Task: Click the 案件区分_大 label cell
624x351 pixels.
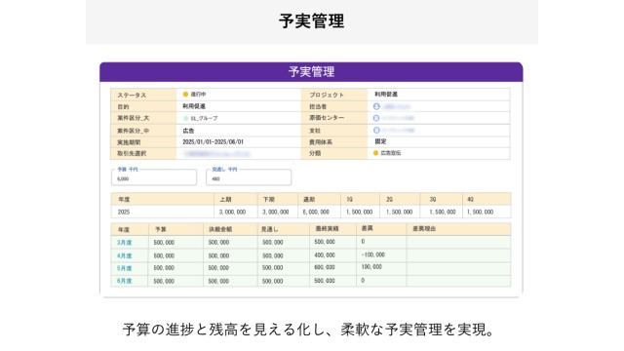Action: 143,118
